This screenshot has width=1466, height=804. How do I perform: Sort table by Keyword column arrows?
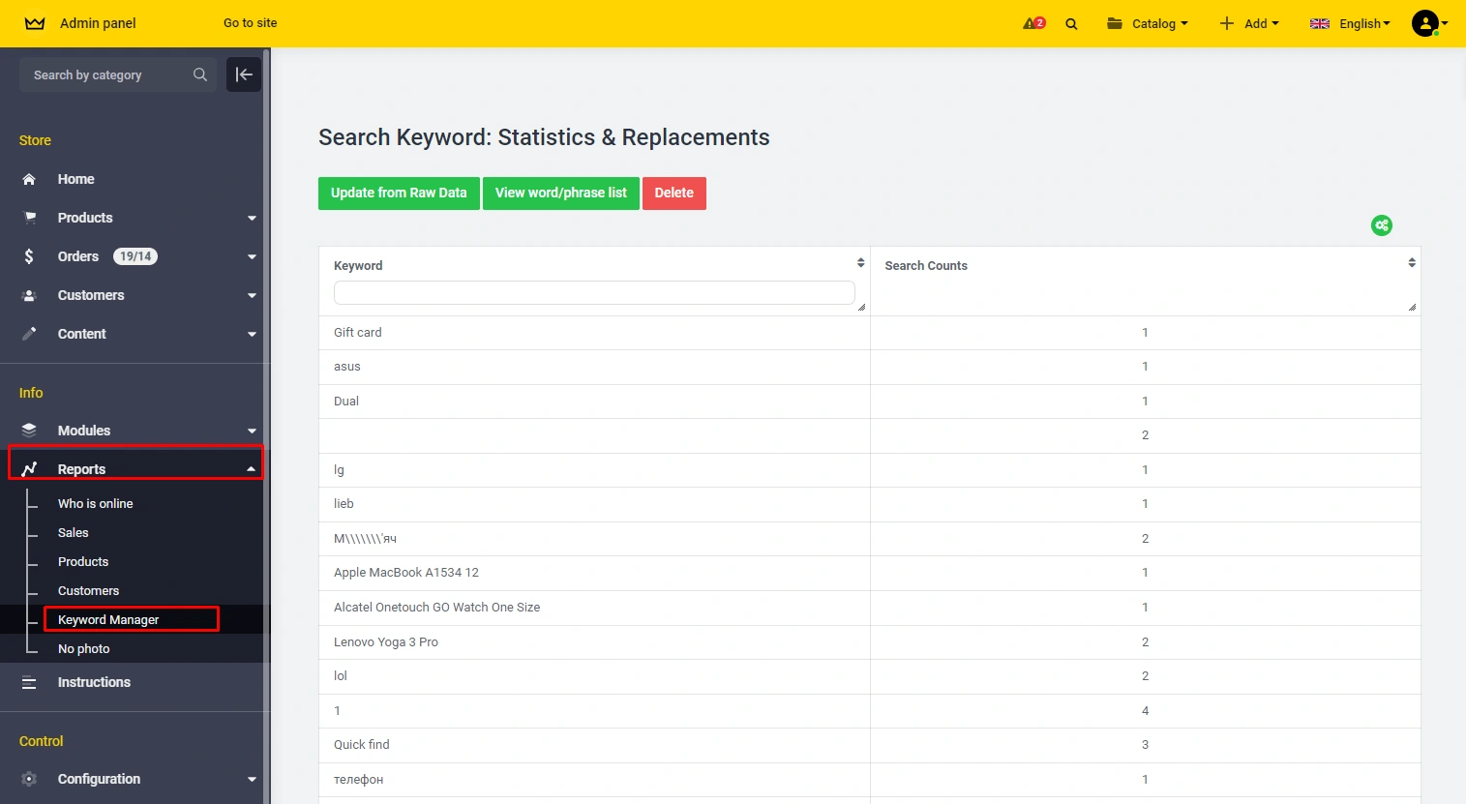[860, 263]
